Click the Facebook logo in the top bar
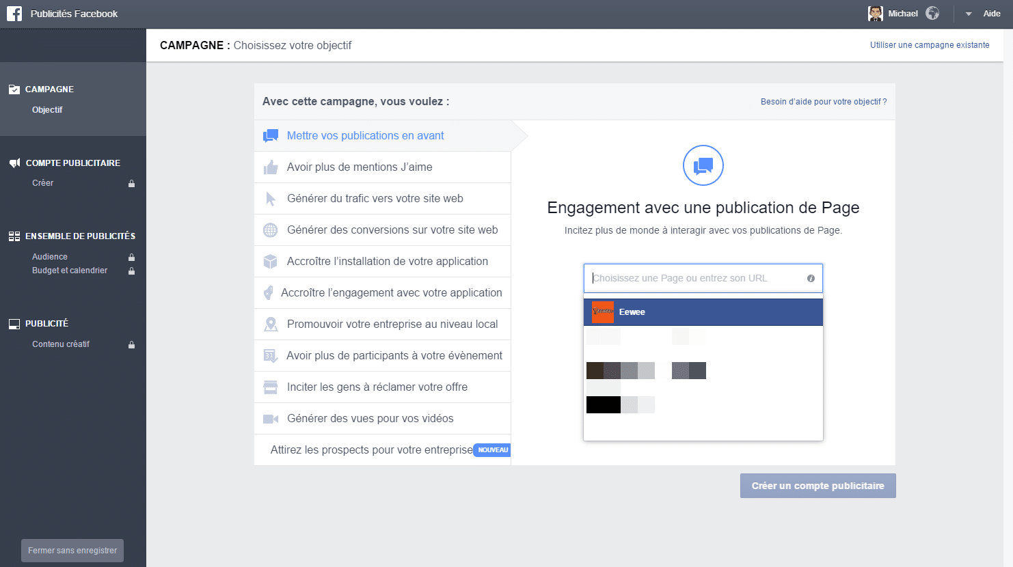 14,13
